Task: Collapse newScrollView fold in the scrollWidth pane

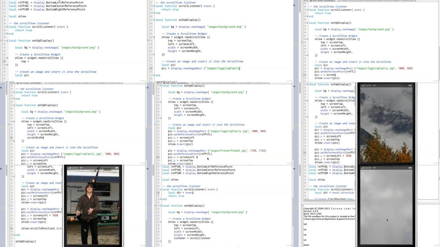Action: coord(14,121)
